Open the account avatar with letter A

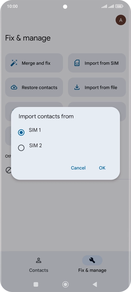coord(121,20)
